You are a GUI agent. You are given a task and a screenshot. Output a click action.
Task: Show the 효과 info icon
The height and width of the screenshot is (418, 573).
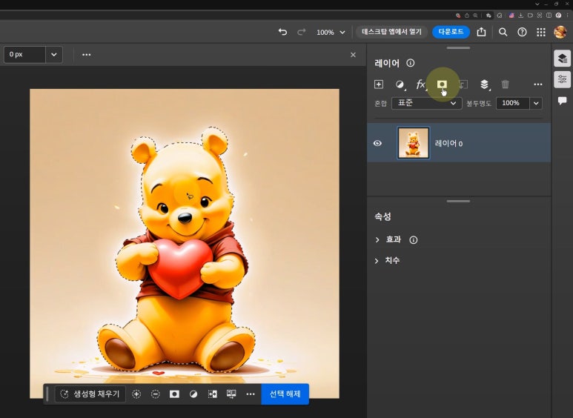click(414, 239)
